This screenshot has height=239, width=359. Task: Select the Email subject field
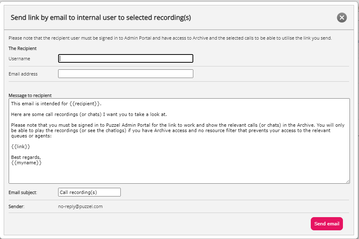[x=89, y=192]
